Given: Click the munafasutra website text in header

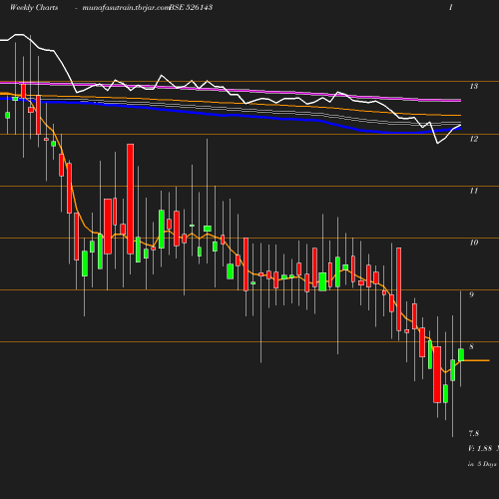Looking at the screenshot, I should 126,8.
